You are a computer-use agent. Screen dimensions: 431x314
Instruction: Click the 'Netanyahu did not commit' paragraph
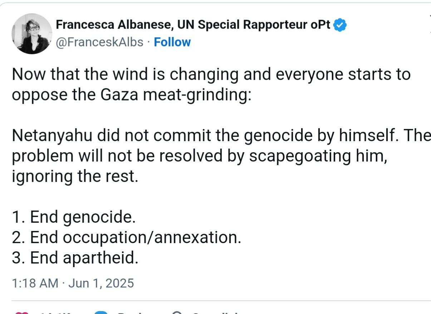[x=221, y=156]
